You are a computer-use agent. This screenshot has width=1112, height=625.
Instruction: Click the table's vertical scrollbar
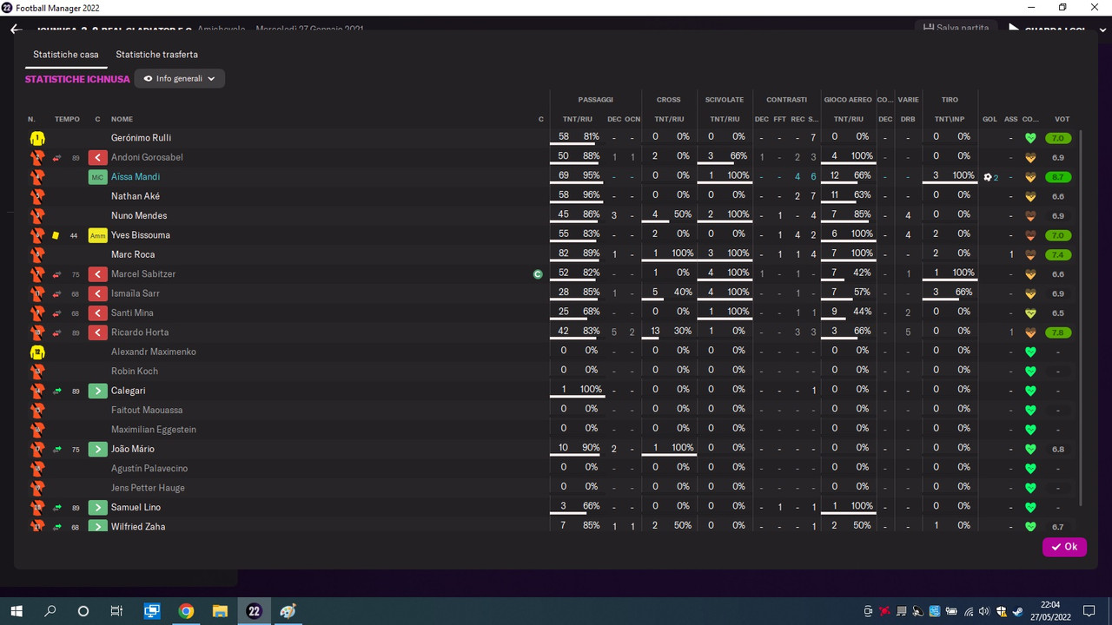pos(1081,319)
